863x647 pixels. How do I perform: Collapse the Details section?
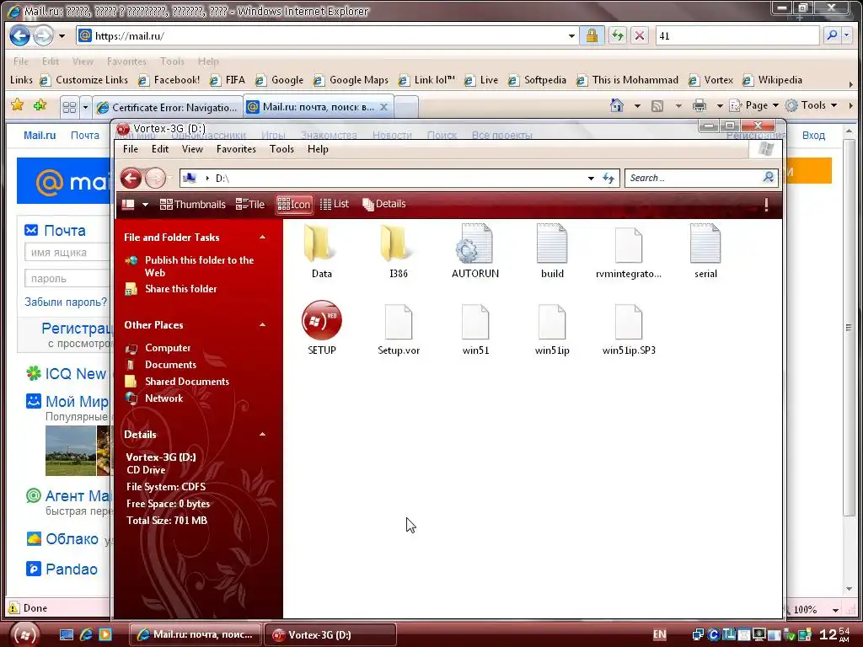pyautogui.click(x=263, y=434)
